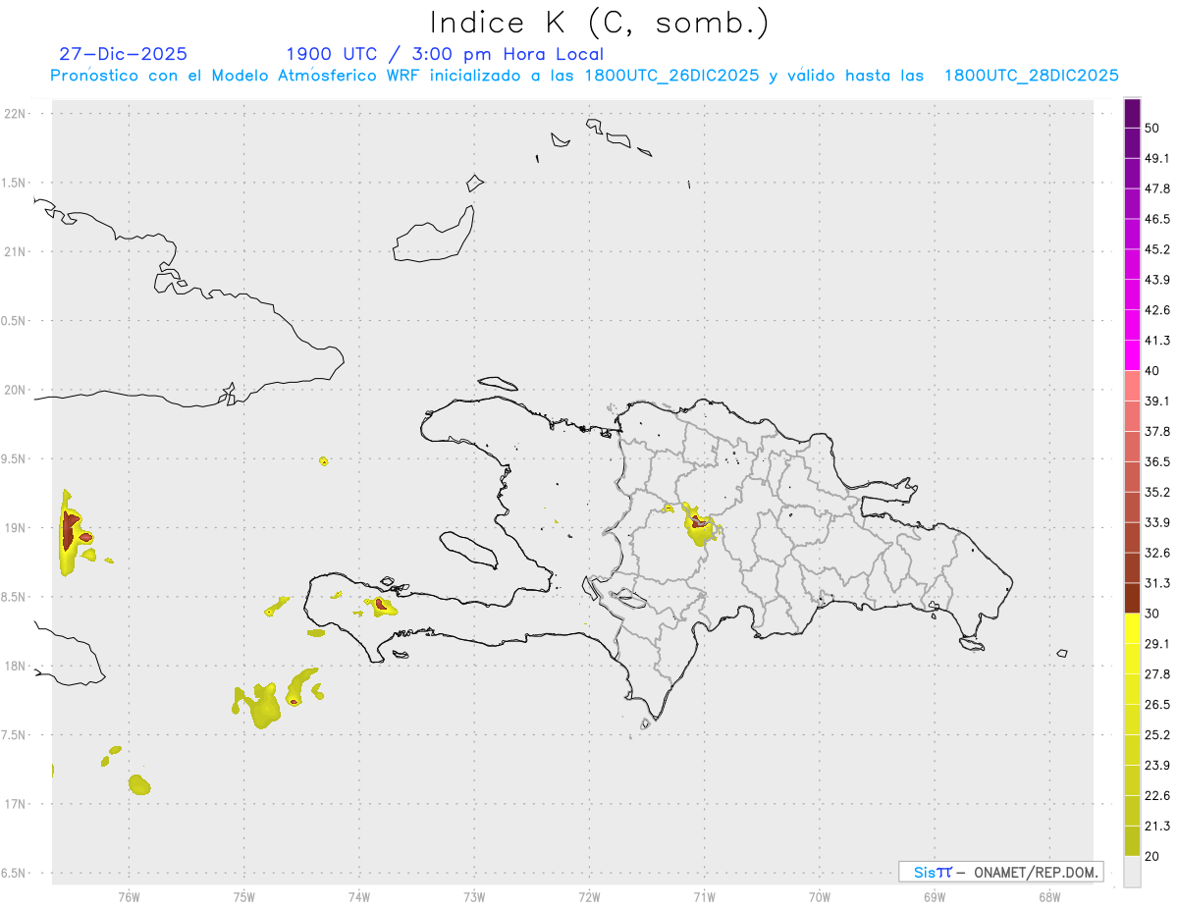
Task: Click the '39.1' color scale value
Action: [1158, 401]
